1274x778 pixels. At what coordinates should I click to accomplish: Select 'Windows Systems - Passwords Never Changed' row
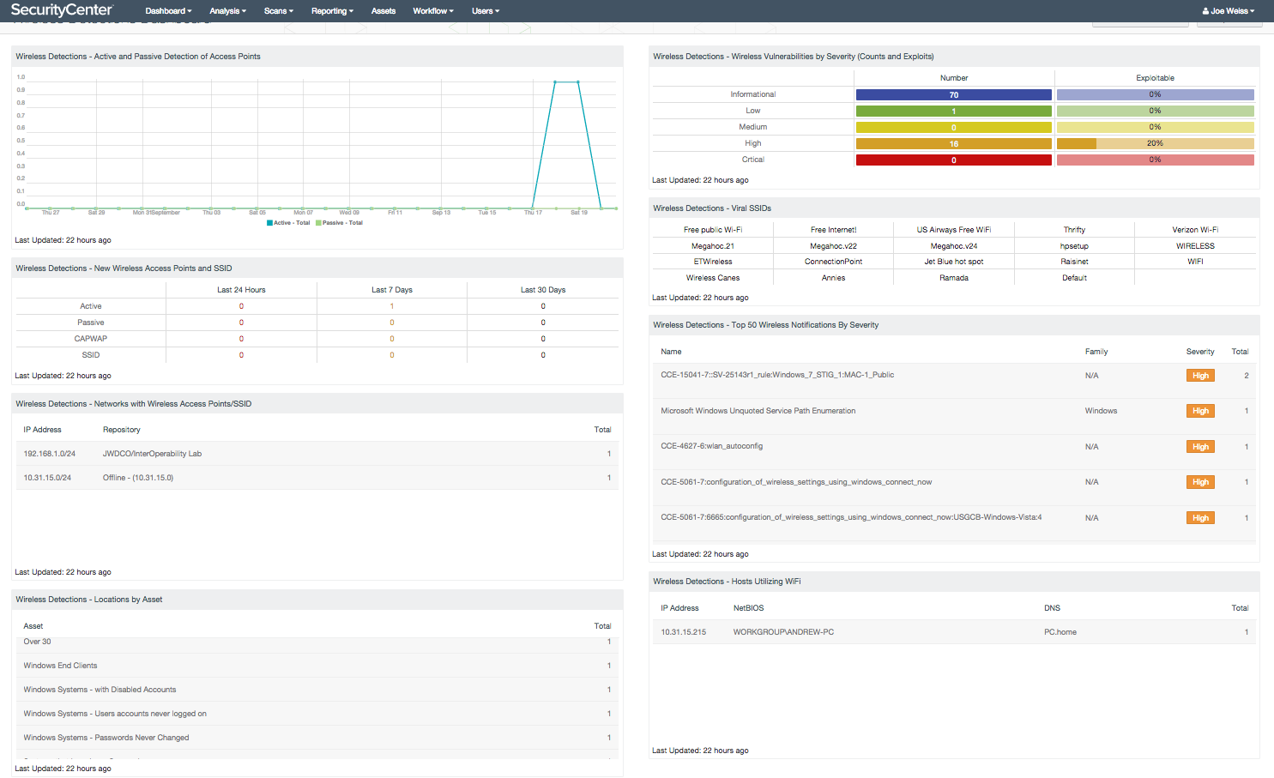317,738
